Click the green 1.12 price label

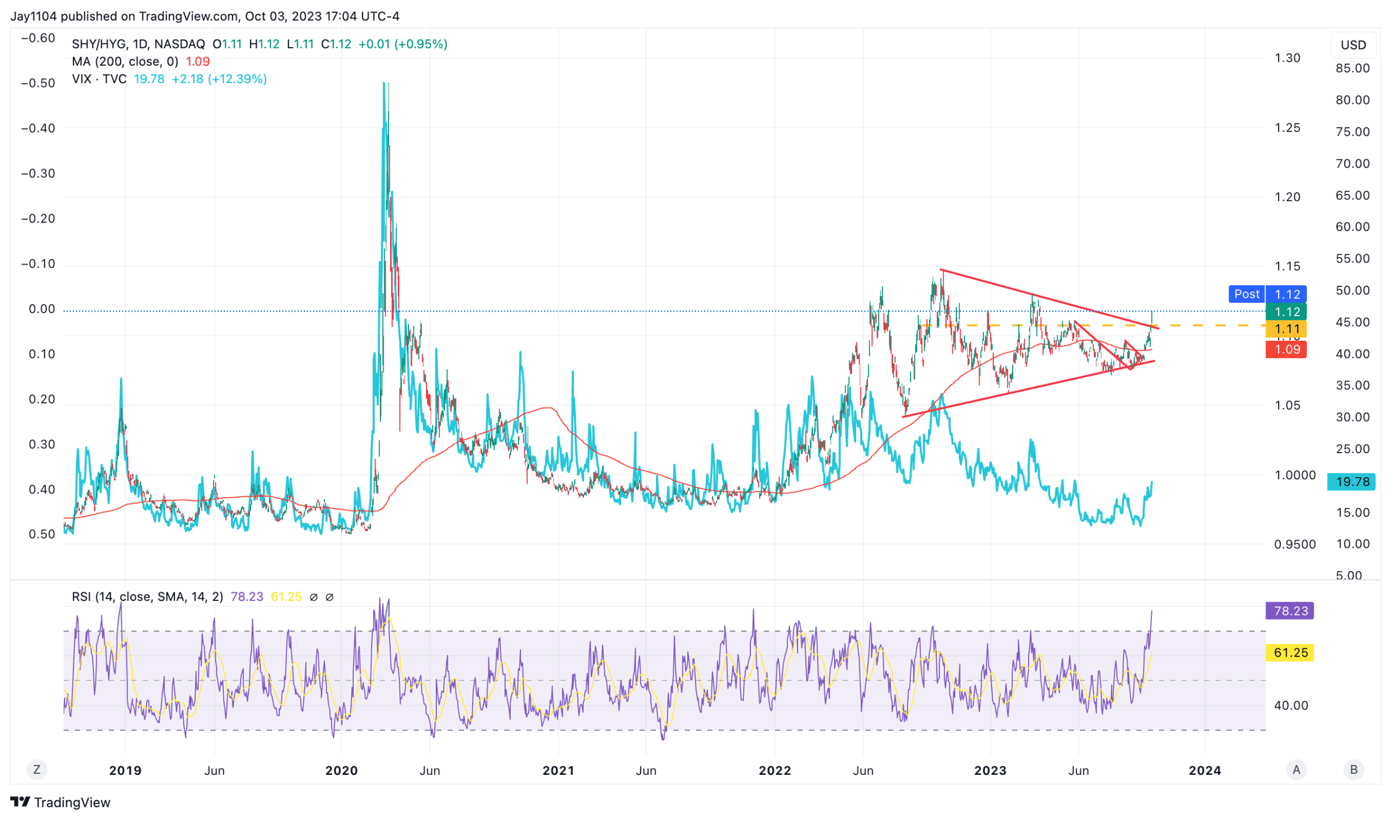(1286, 312)
